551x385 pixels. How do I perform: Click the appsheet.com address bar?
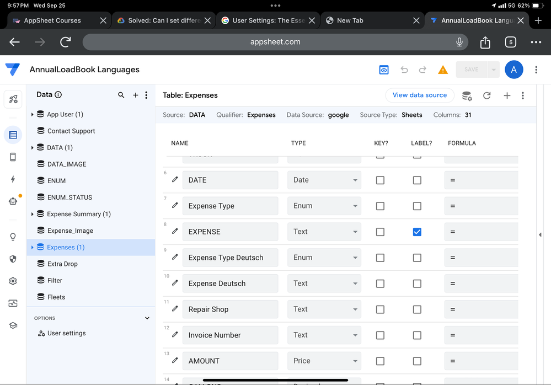[x=275, y=42]
